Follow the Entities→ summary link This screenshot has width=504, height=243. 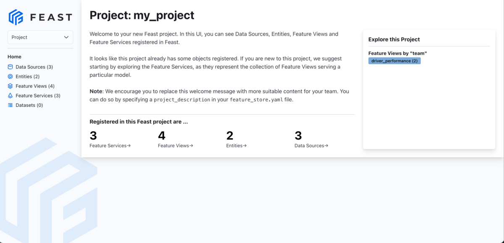pyautogui.click(x=236, y=146)
